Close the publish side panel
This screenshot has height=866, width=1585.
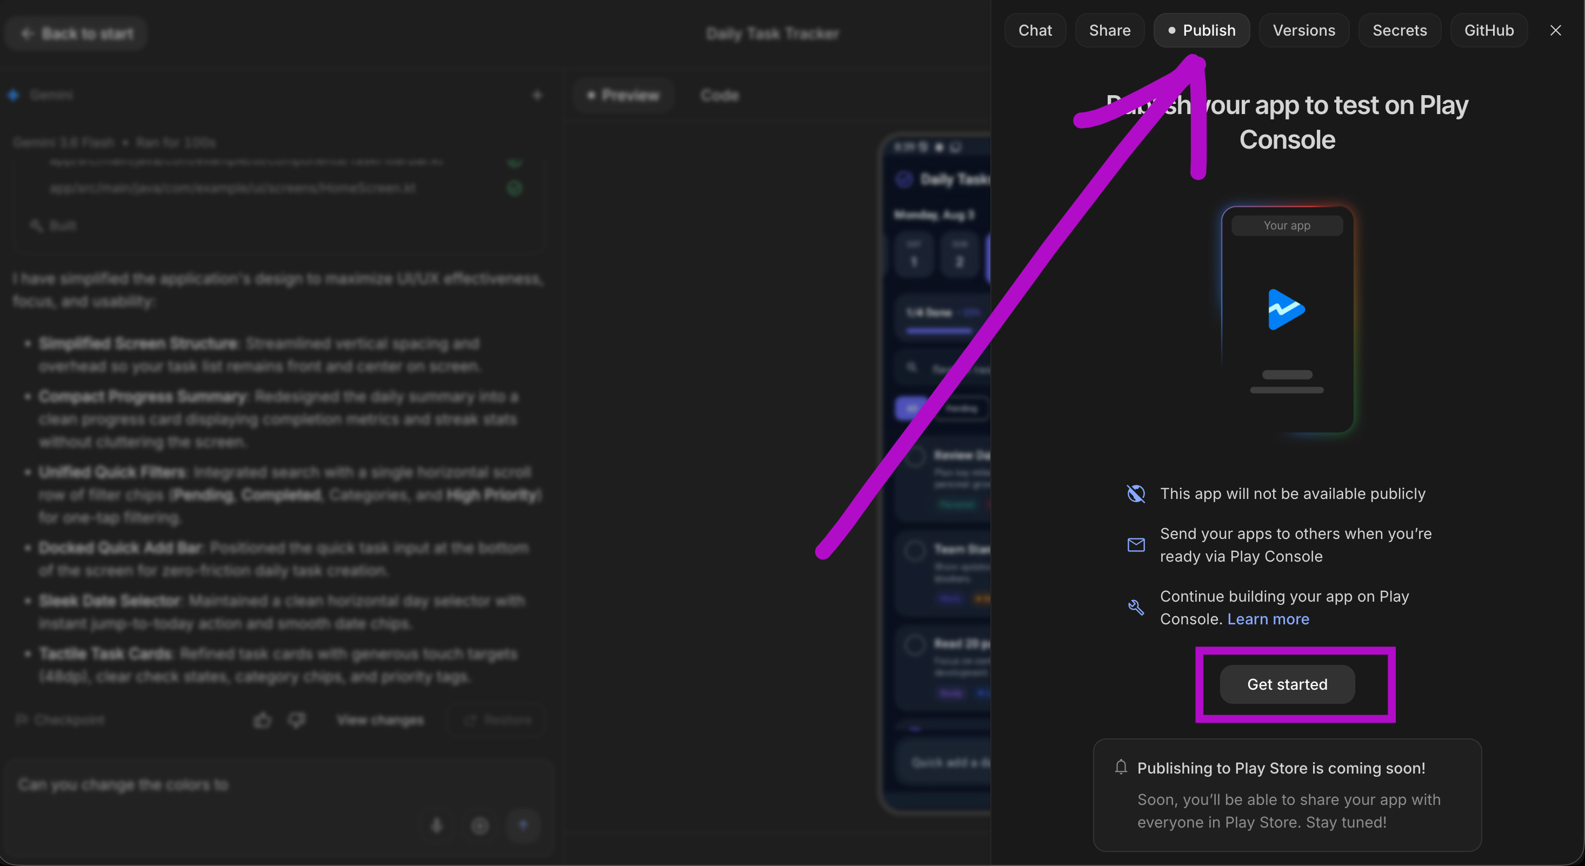click(1555, 30)
